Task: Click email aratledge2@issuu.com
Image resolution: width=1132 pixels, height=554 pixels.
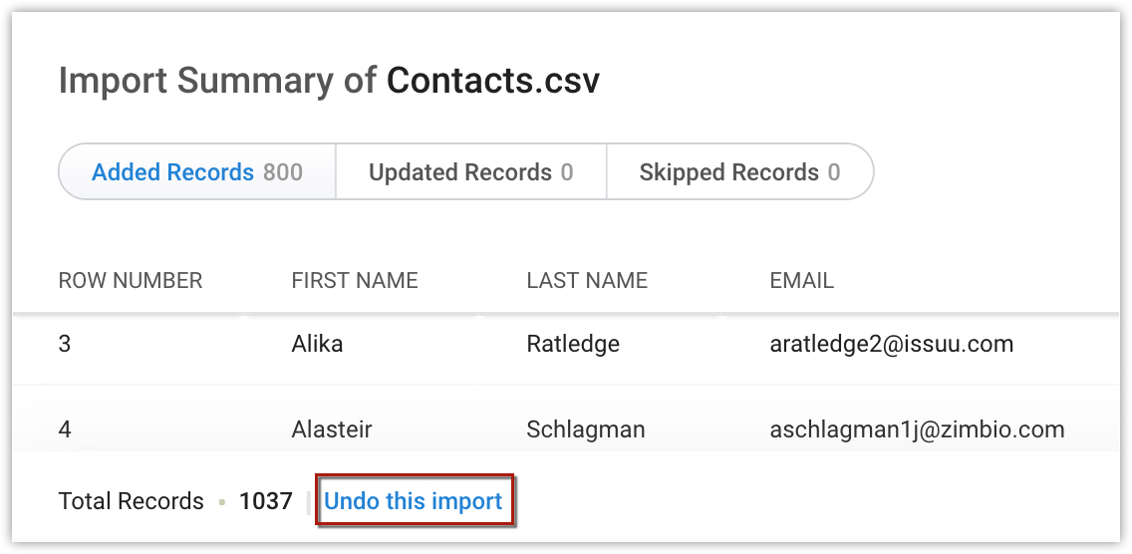Action: 892,345
